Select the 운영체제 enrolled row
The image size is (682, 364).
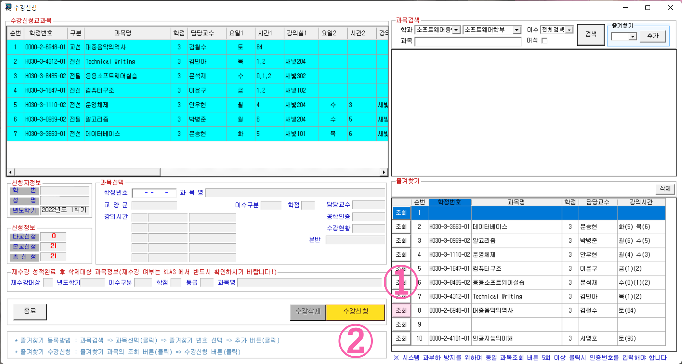(197, 105)
